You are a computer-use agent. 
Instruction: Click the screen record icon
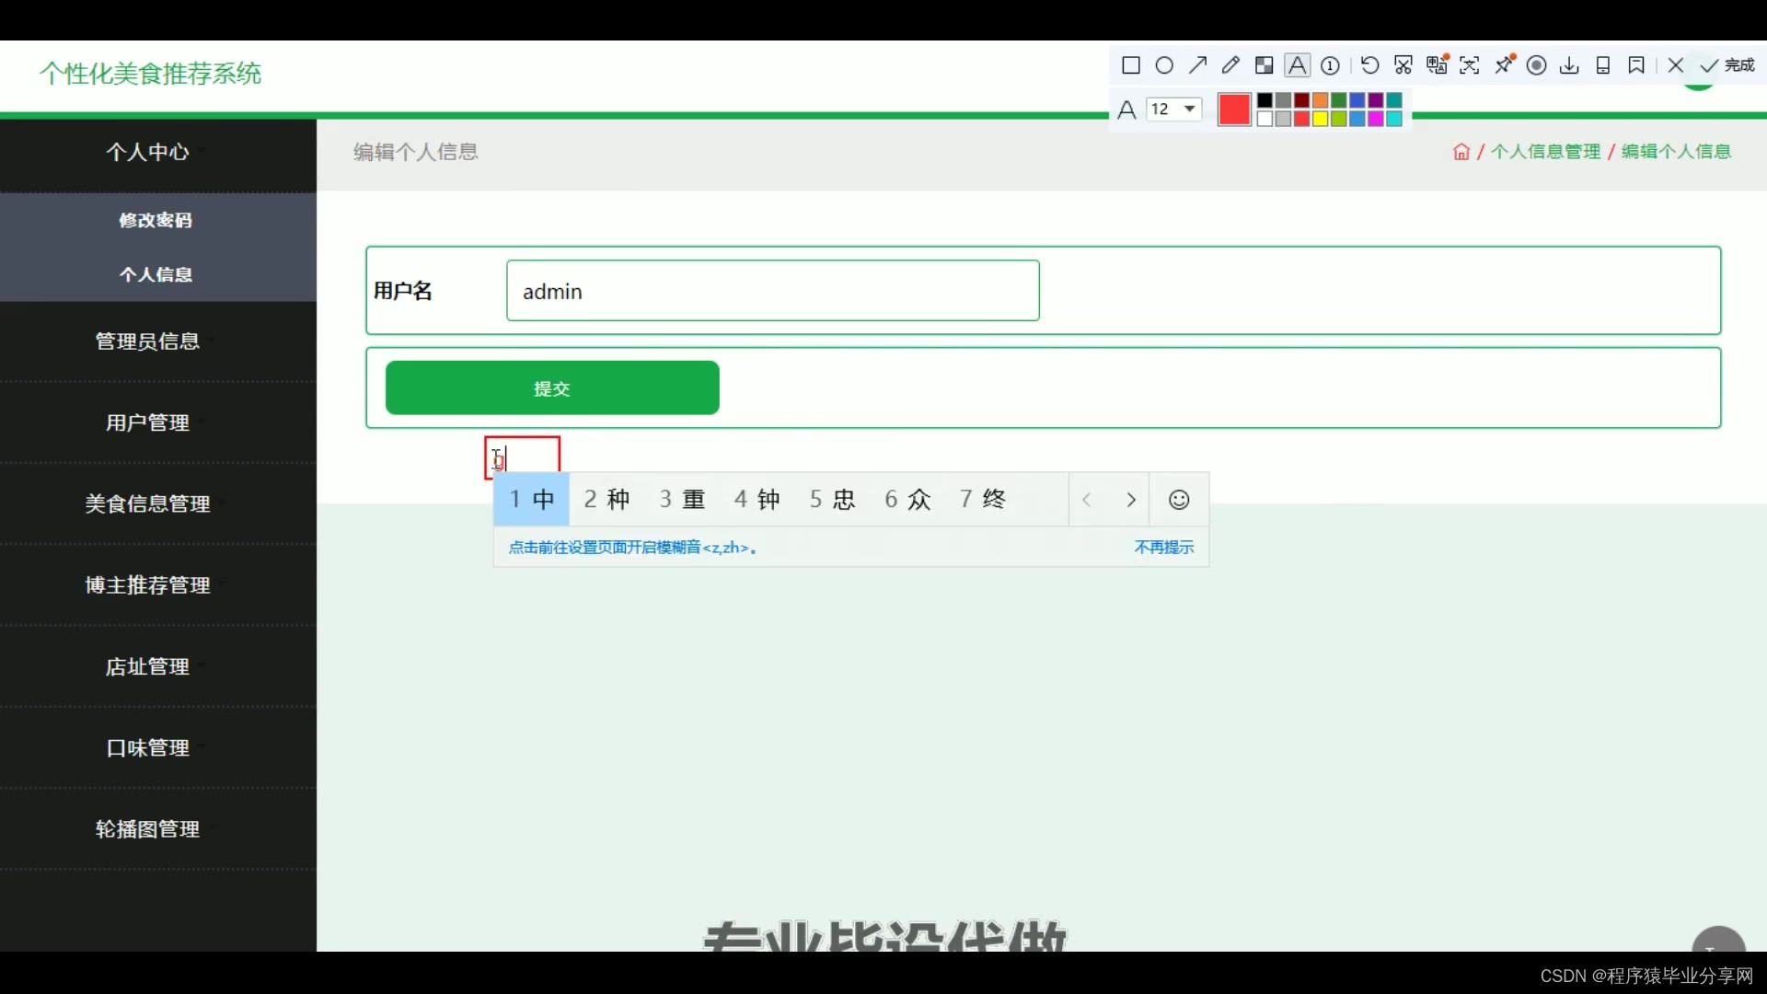coord(1536,65)
